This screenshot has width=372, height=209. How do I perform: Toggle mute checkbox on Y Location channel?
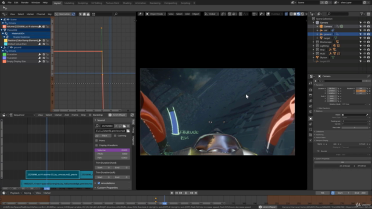pyautogui.click(x=44, y=58)
